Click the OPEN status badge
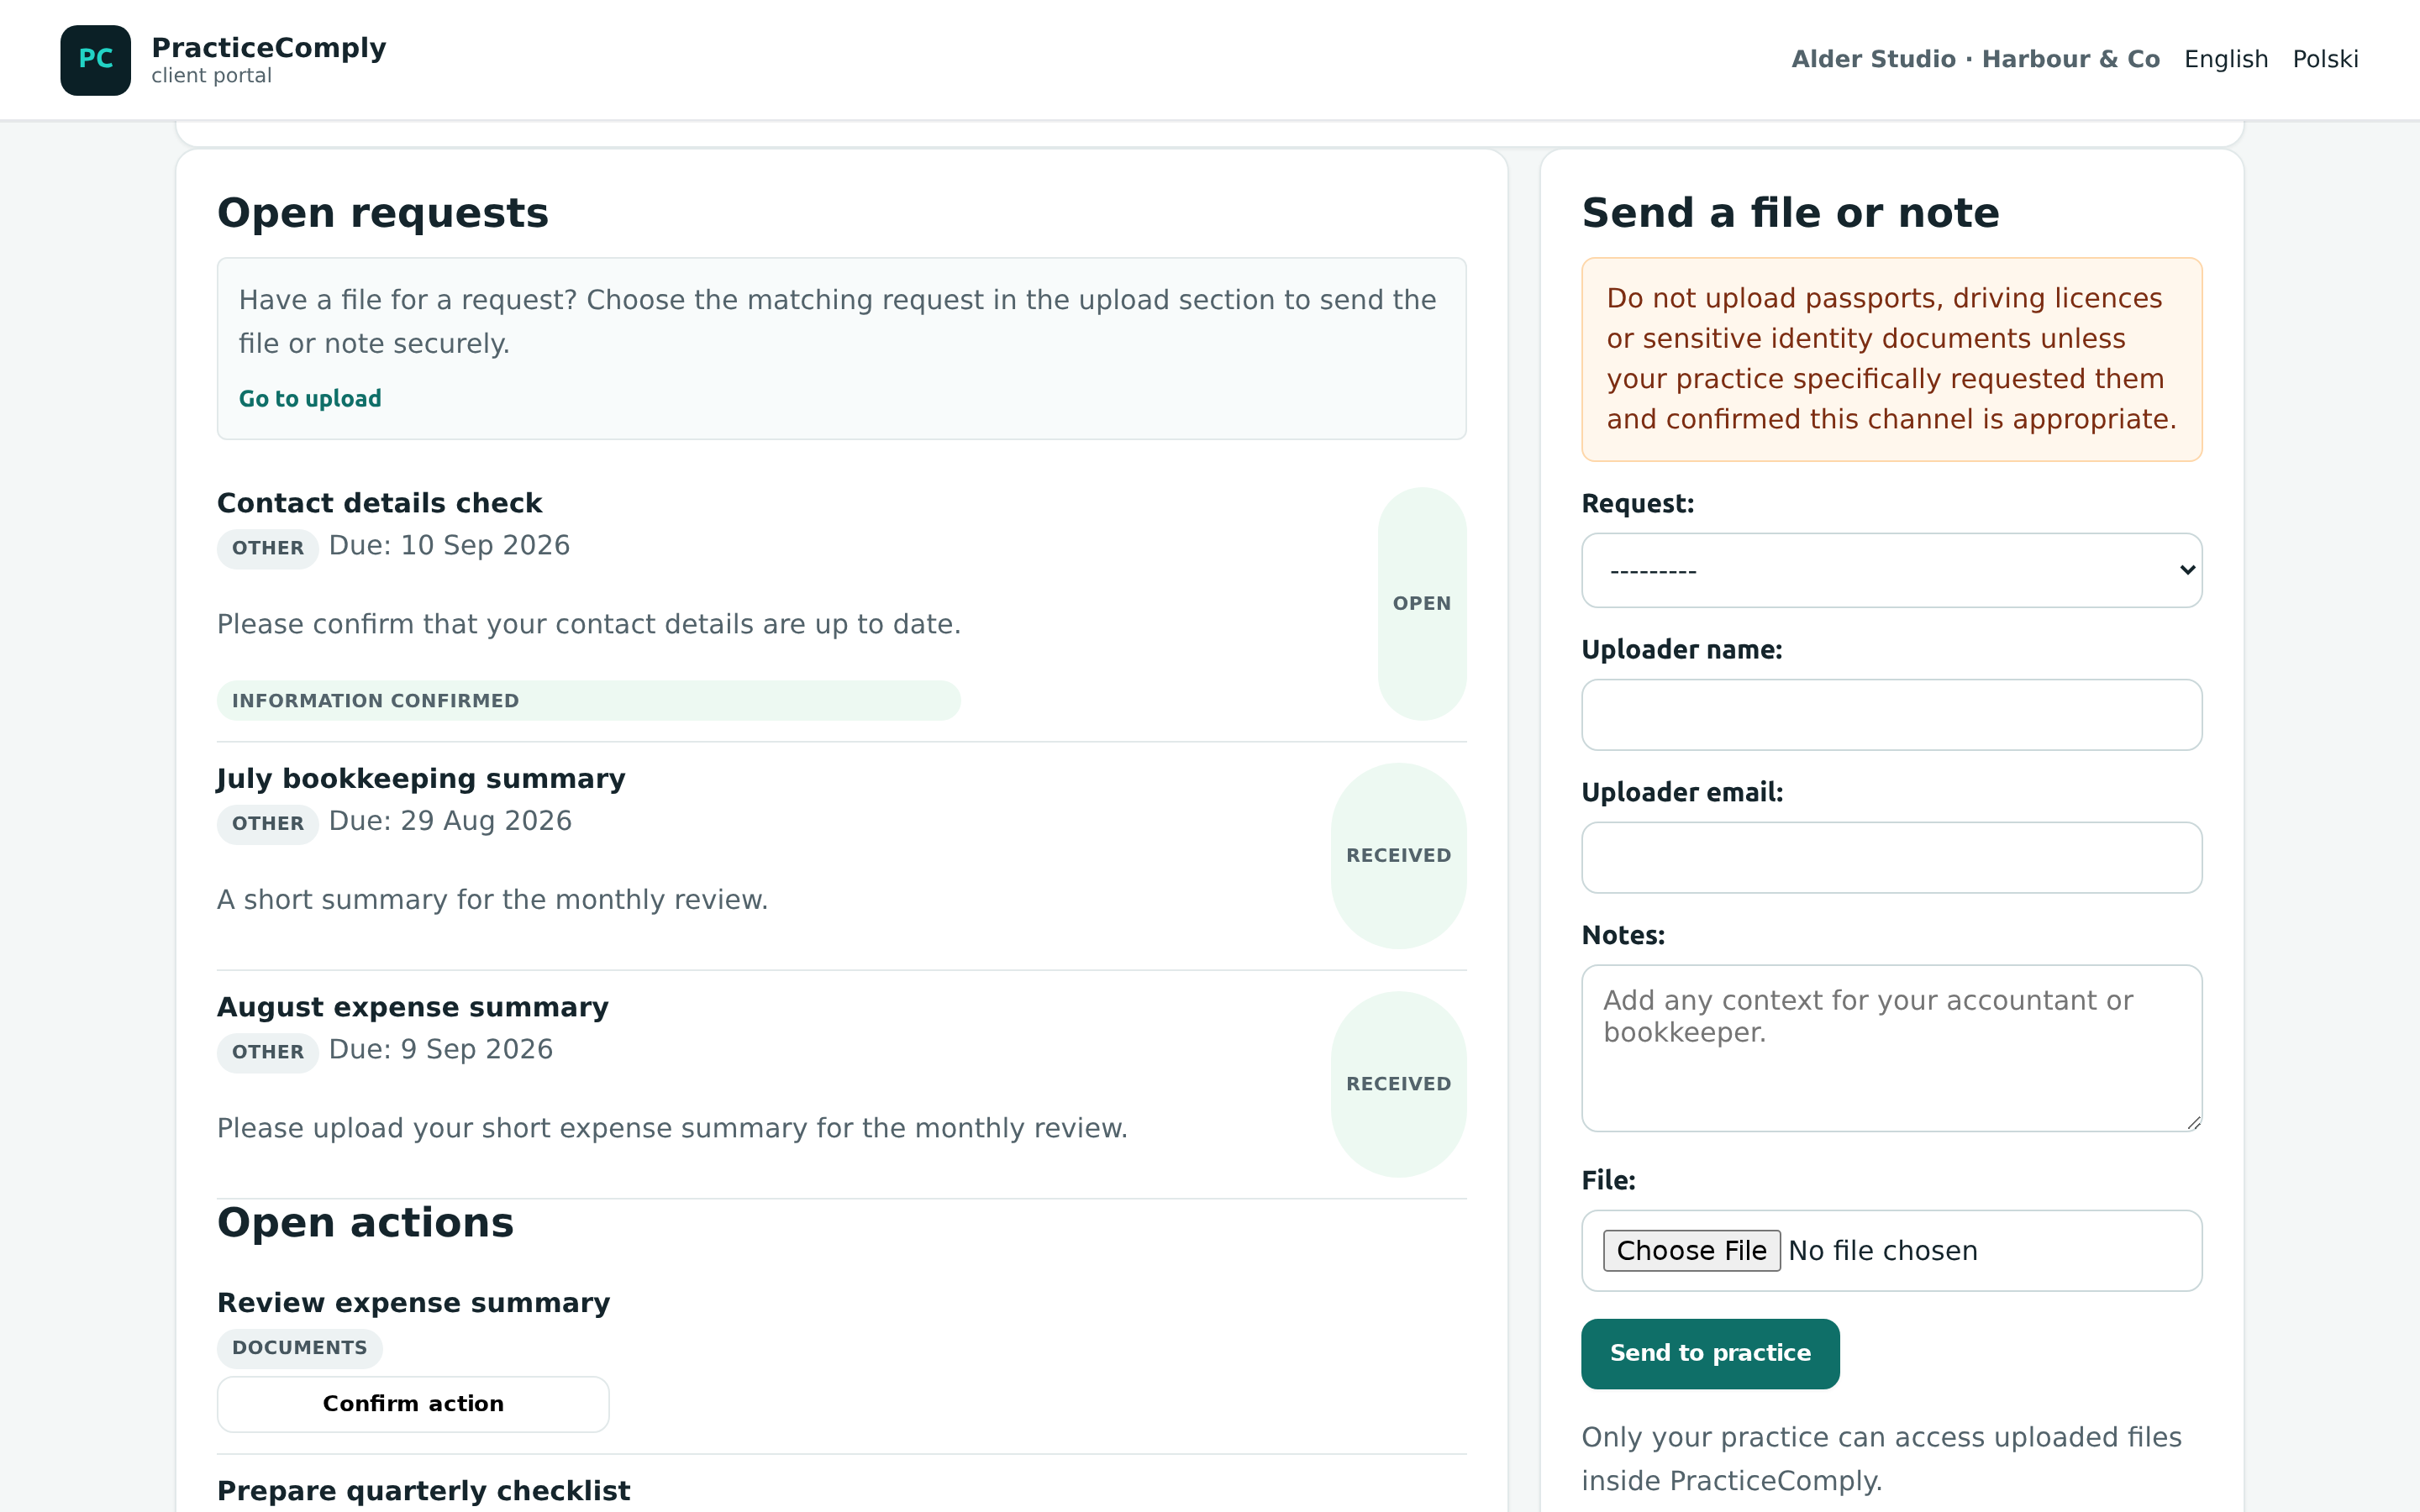Viewport: 2420px width, 1512px height. pyautogui.click(x=1422, y=604)
